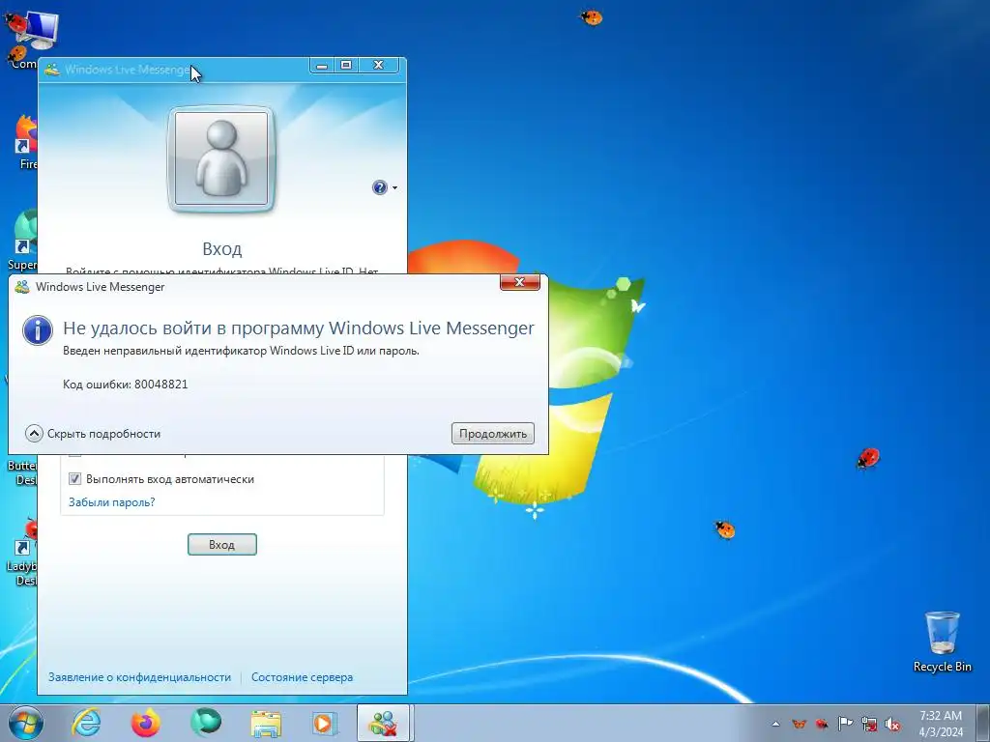
Task: Click the Вход sign-in button
Action: tap(222, 545)
